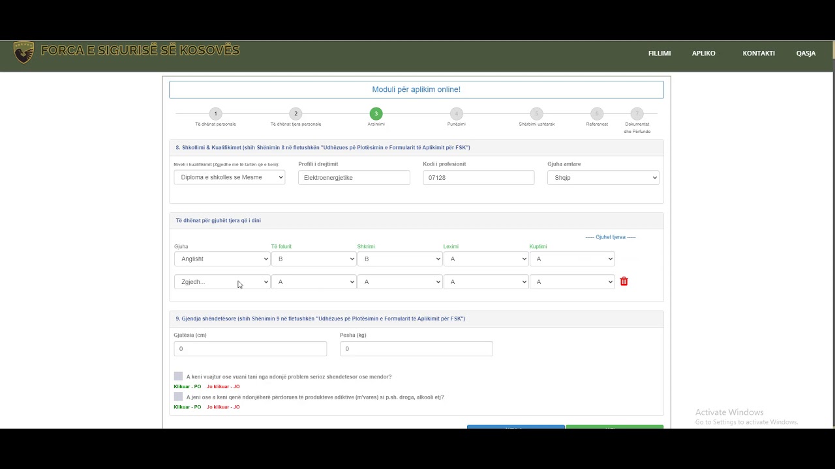Go to step 2 Të dhënat tjera personale
The width and height of the screenshot is (835, 469).
[x=296, y=113]
